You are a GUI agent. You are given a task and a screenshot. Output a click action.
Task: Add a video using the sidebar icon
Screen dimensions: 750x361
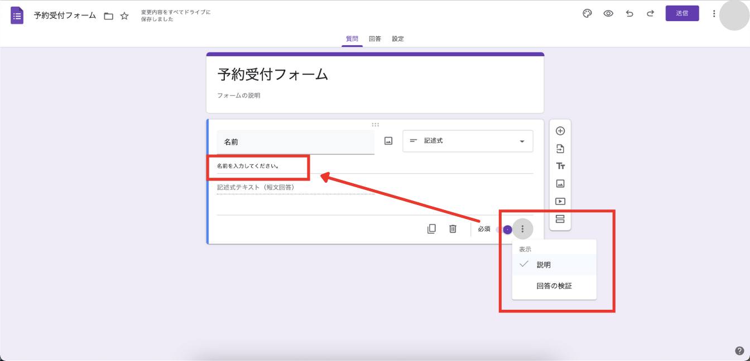coord(560,201)
